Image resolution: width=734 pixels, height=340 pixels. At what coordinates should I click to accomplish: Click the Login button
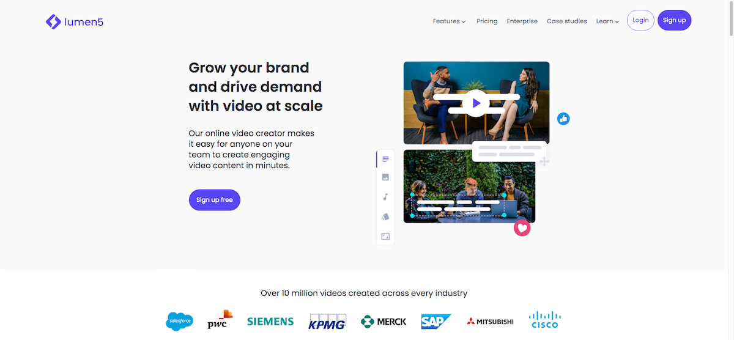pyautogui.click(x=640, y=20)
